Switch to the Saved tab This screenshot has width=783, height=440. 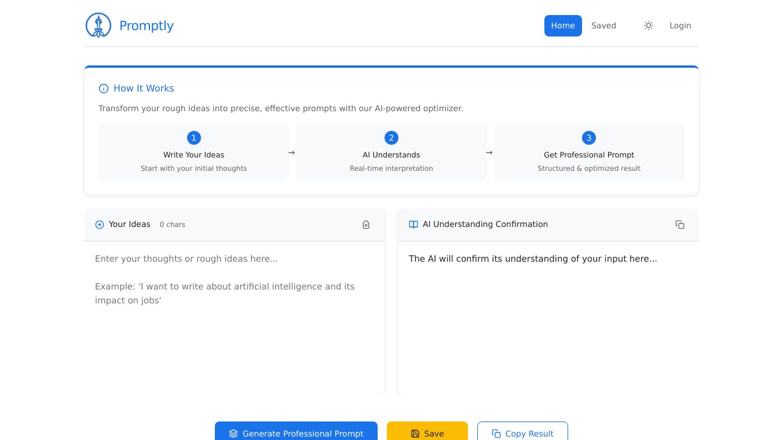pos(603,25)
